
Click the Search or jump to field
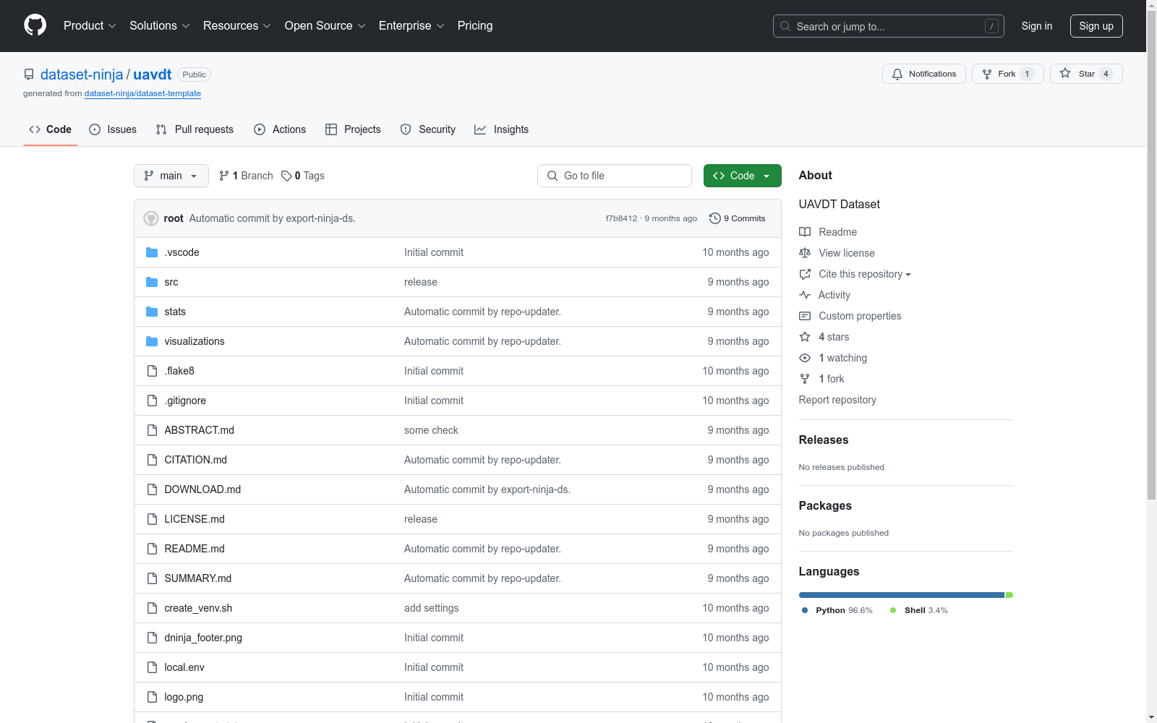pos(889,26)
